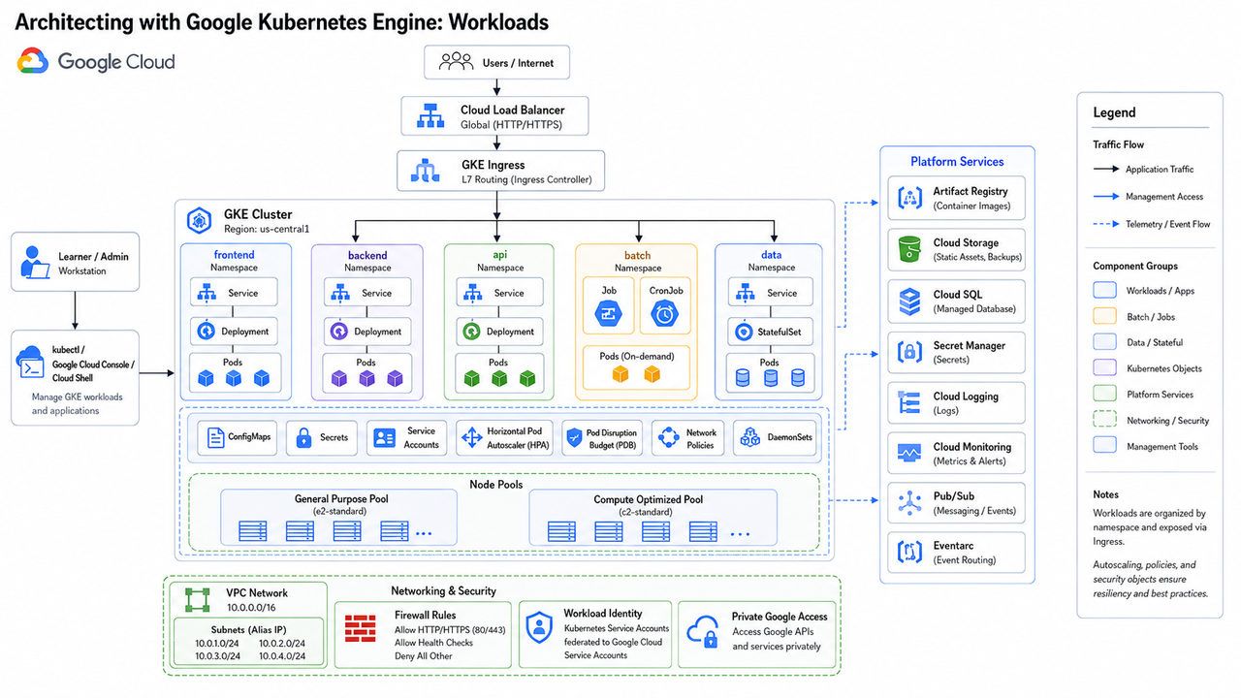Image resolution: width=1241 pixels, height=698 pixels.
Task: Click the Eventarc icon
Action: [x=910, y=553]
